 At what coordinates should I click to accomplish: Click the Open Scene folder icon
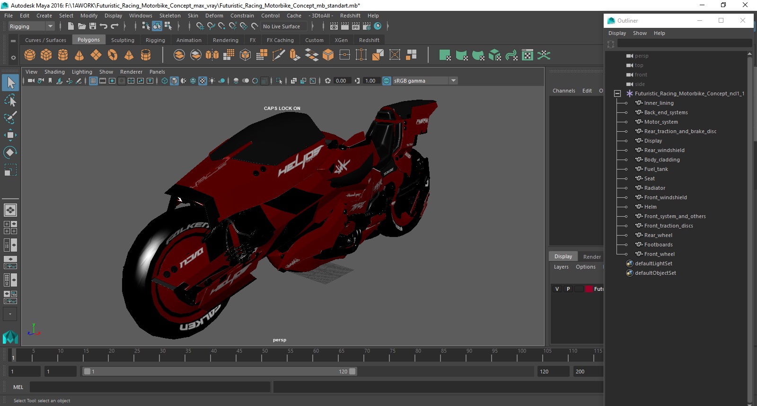[82, 26]
